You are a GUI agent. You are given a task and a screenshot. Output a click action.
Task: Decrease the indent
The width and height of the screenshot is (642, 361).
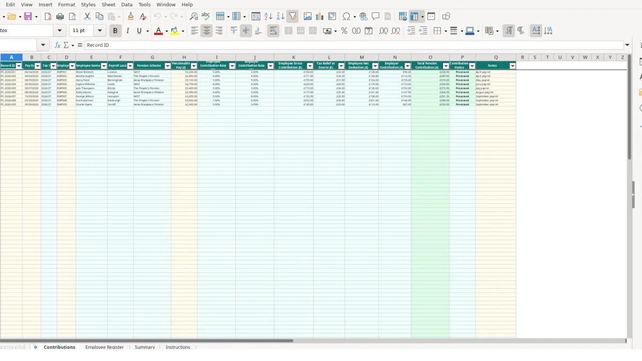pos(423,31)
